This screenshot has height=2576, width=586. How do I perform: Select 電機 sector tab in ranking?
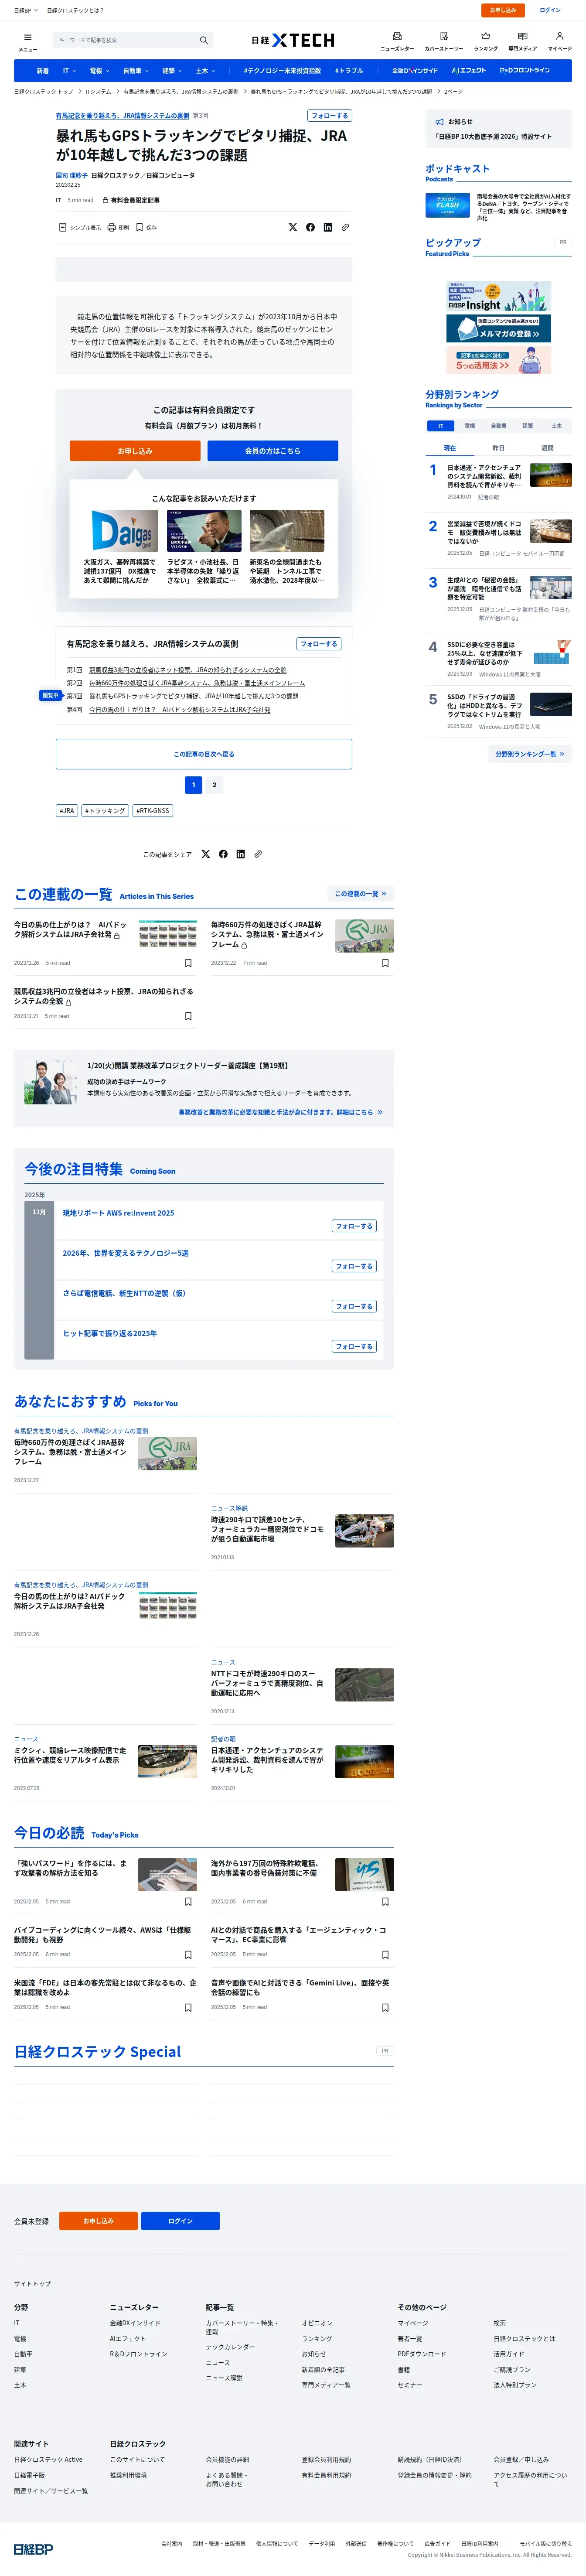pos(469,426)
